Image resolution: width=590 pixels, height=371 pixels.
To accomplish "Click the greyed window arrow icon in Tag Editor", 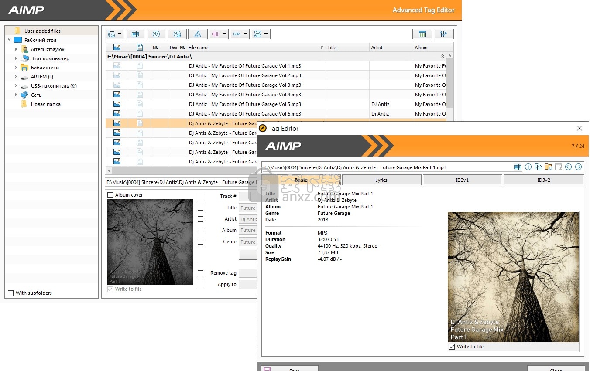I will pos(558,167).
